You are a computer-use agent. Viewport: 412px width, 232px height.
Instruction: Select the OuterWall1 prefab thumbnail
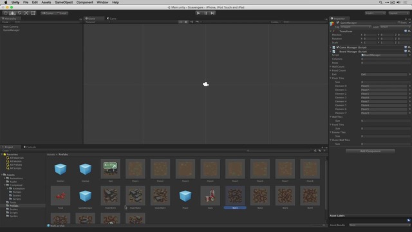coord(110,196)
